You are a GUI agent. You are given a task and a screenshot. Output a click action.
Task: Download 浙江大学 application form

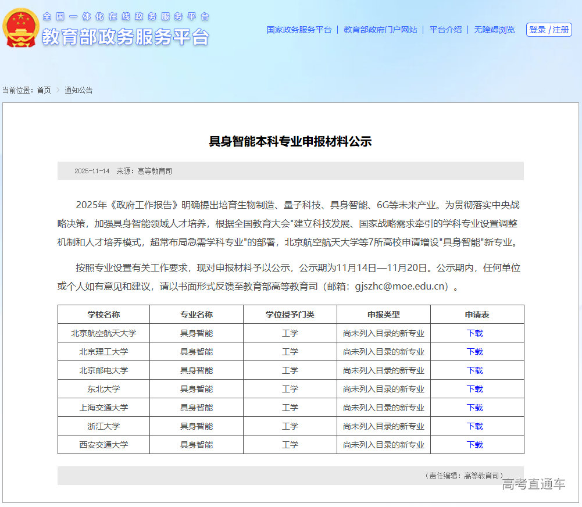click(x=476, y=426)
